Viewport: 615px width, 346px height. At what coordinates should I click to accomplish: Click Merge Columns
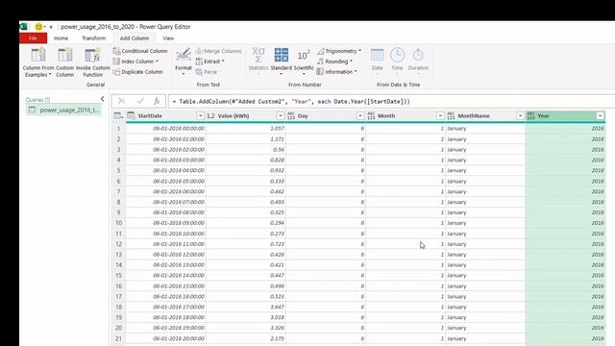click(218, 51)
